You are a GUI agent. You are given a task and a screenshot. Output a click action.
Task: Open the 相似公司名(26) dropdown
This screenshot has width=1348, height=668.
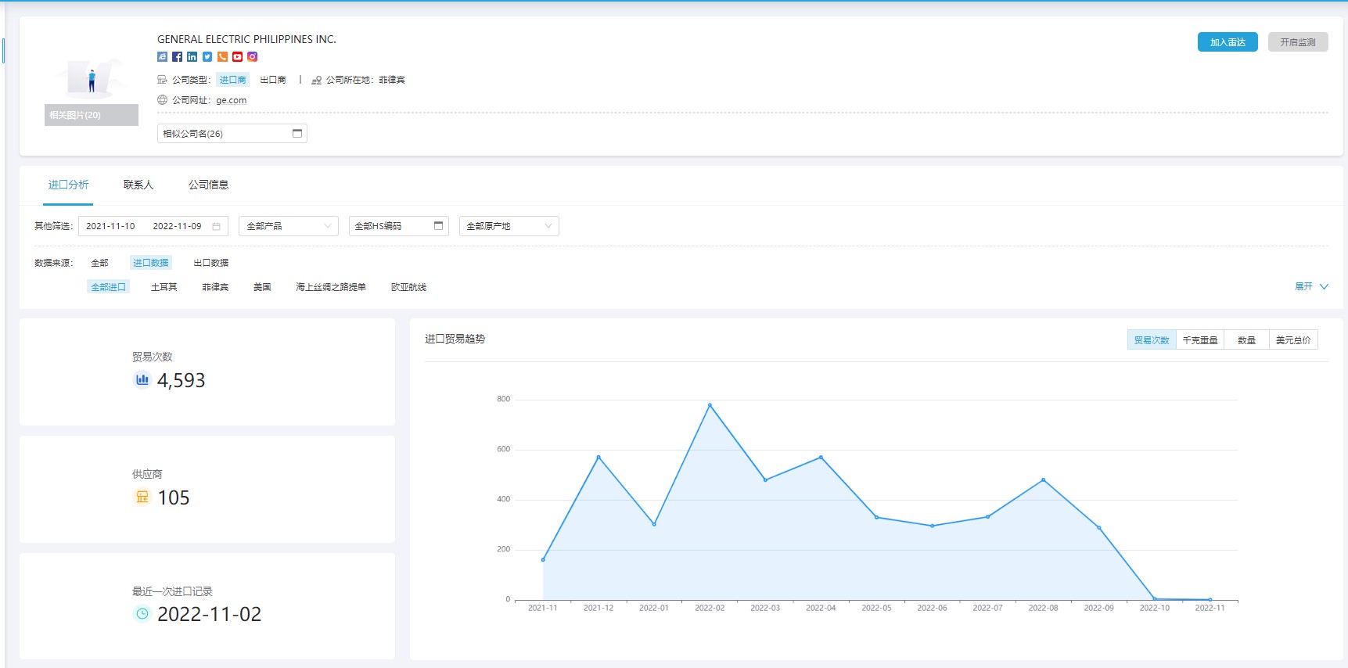click(x=232, y=134)
